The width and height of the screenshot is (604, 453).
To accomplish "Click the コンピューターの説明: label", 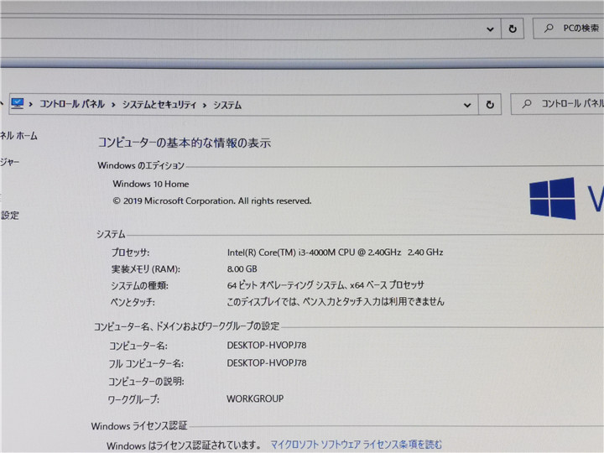I will 146,382.
